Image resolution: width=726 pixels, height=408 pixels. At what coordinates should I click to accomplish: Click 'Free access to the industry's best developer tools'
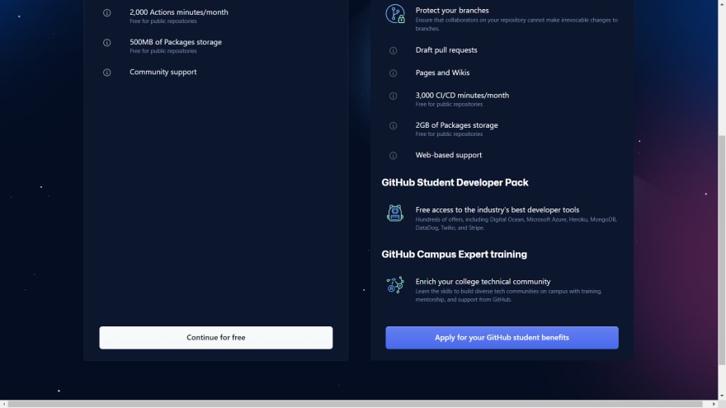[x=497, y=209]
